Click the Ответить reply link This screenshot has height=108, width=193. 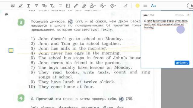[x=179, y=15]
